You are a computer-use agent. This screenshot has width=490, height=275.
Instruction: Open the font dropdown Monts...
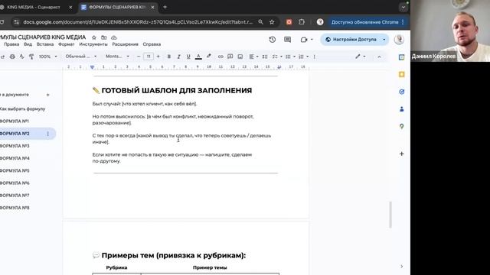[117, 57]
